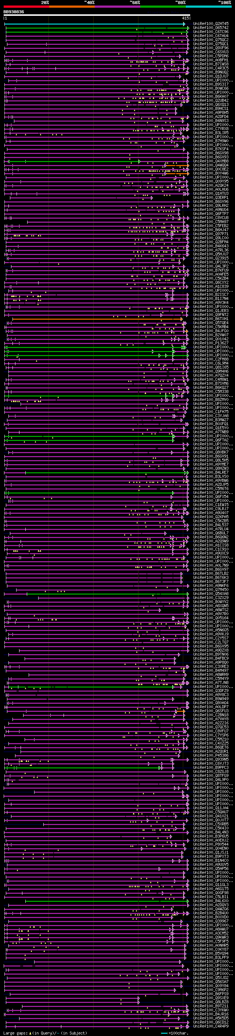
Task: Select the UniRef100_B2ISC7 label
Action: coord(210,295)
